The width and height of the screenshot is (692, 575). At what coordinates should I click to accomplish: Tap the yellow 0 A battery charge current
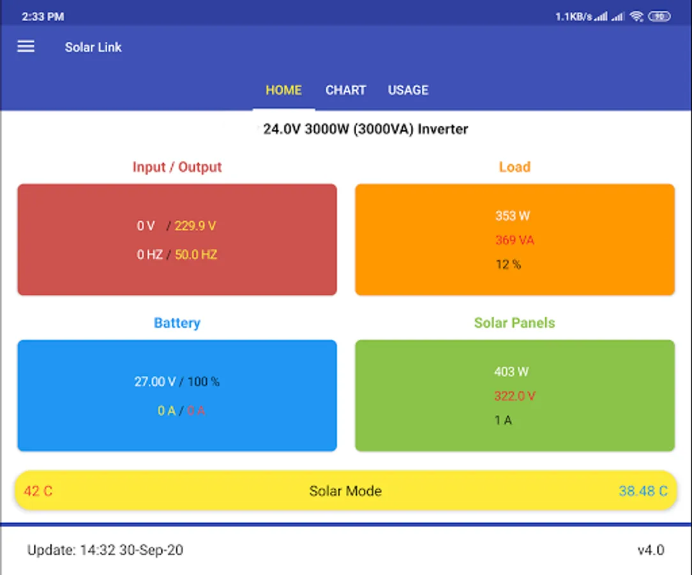(x=167, y=411)
